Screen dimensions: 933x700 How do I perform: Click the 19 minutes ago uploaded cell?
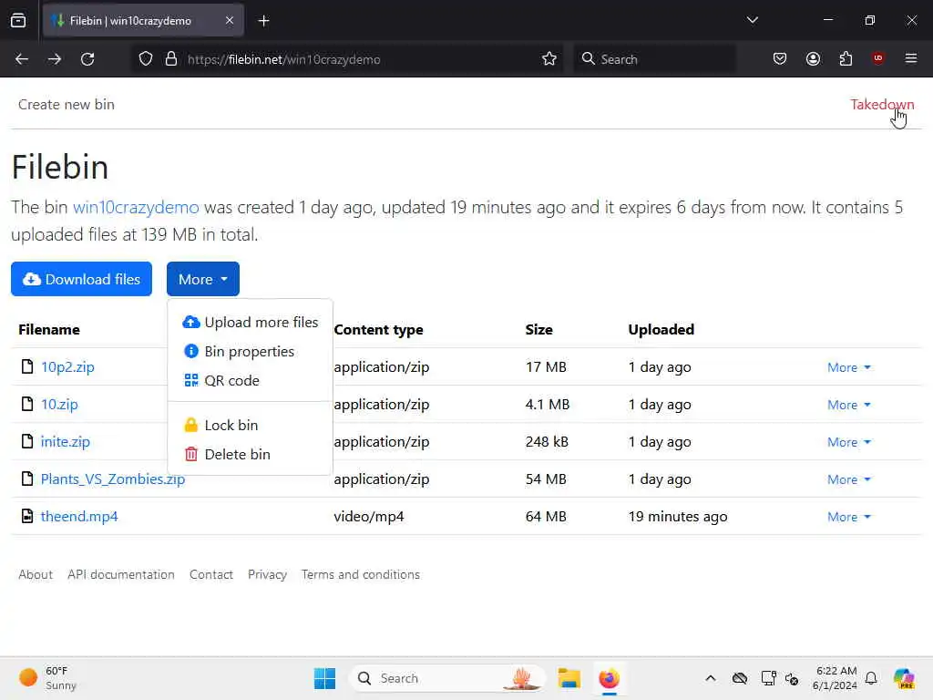(x=678, y=517)
